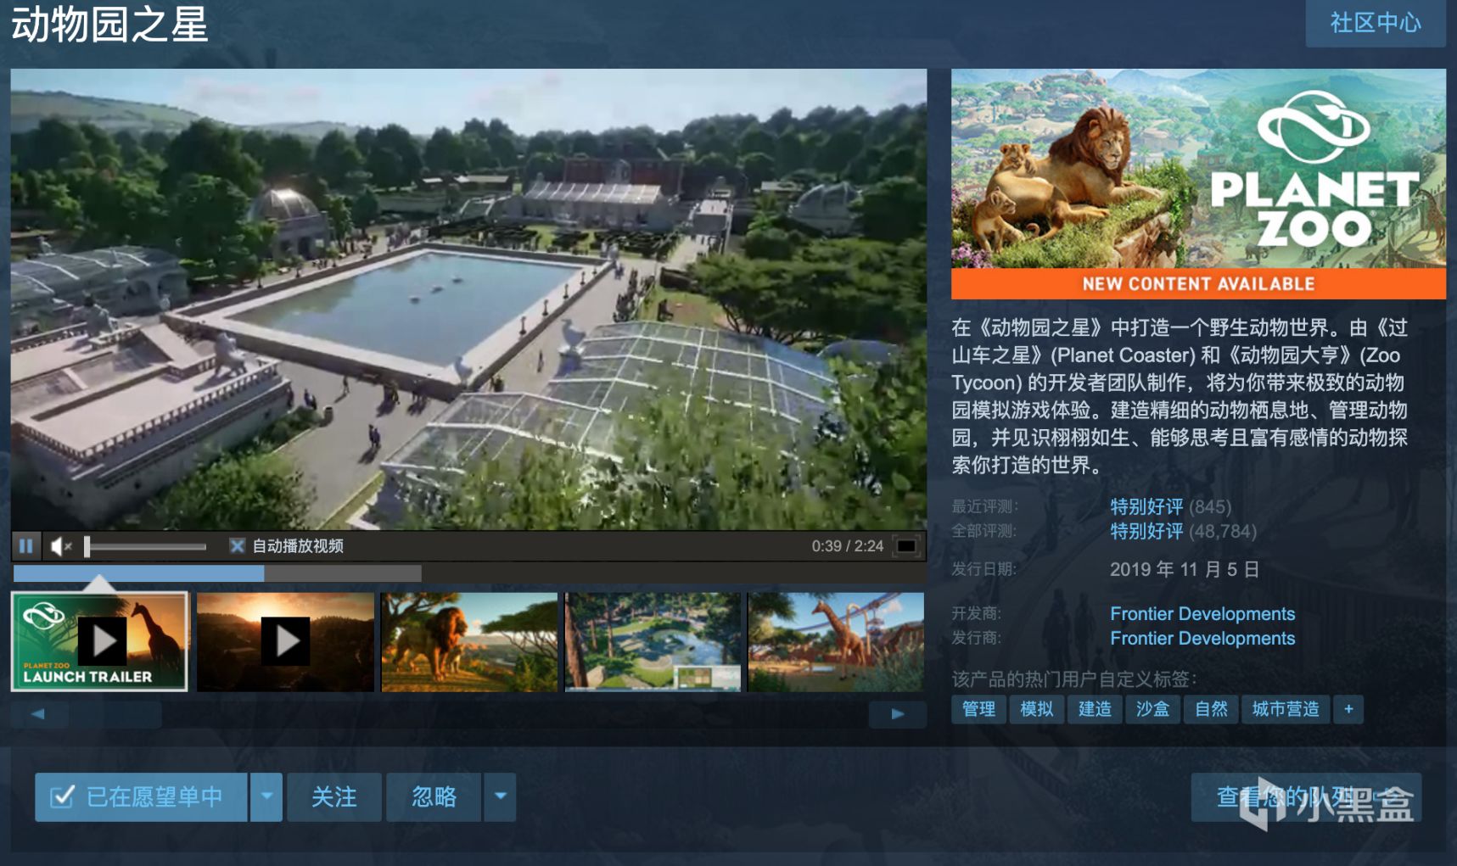Adjust the video volume slider
Image resolution: width=1457 pixels, height=866 pixels.
146,547
